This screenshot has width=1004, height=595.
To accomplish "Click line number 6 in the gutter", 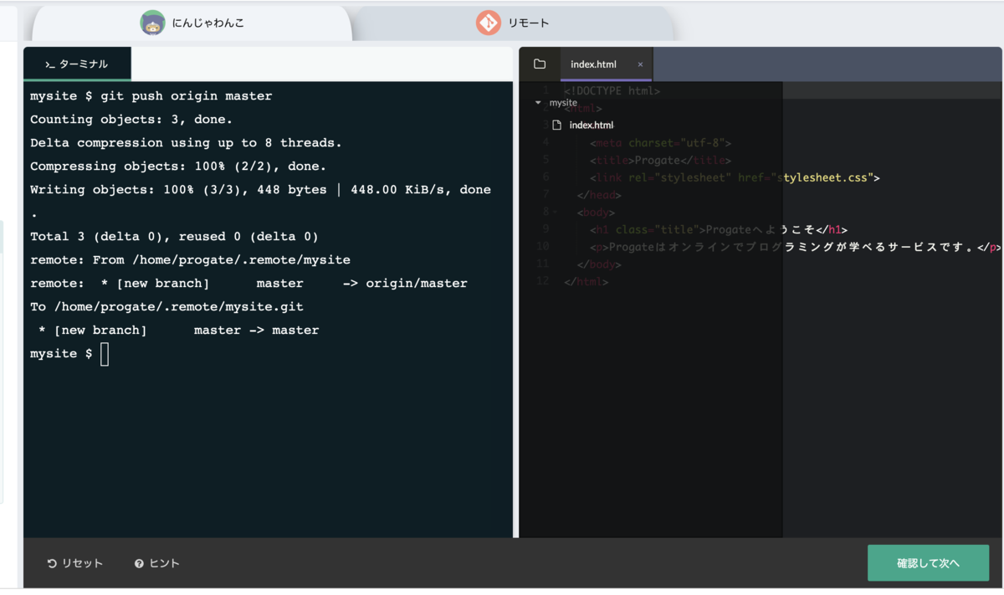I will pos(546,177).
